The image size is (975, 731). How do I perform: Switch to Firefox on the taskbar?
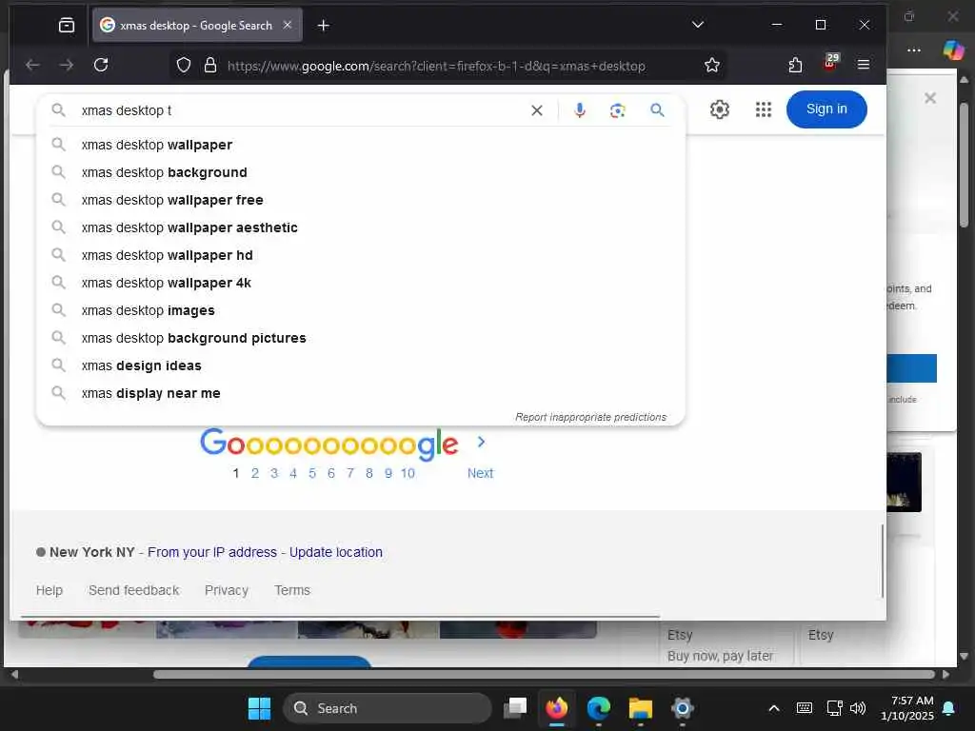pyautogui.click(x=556, y=708)
